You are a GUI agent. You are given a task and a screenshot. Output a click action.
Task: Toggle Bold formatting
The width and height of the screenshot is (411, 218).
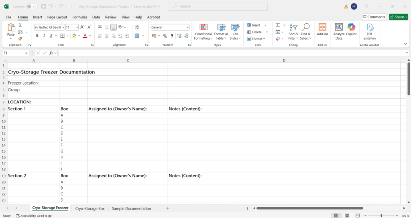(37, 36)
